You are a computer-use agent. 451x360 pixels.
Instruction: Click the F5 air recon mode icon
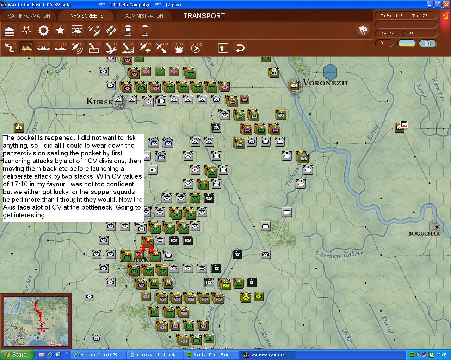pos(77,47)
